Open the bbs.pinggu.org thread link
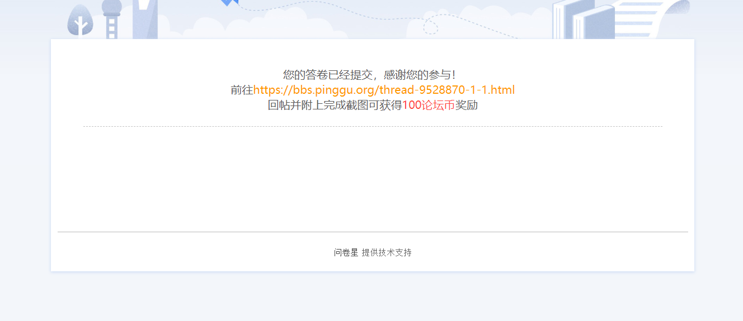The image size is (743, 321). [384, 90]
